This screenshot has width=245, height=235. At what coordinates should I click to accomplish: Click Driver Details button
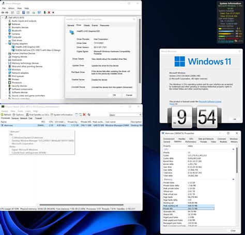tap(78, 59)
